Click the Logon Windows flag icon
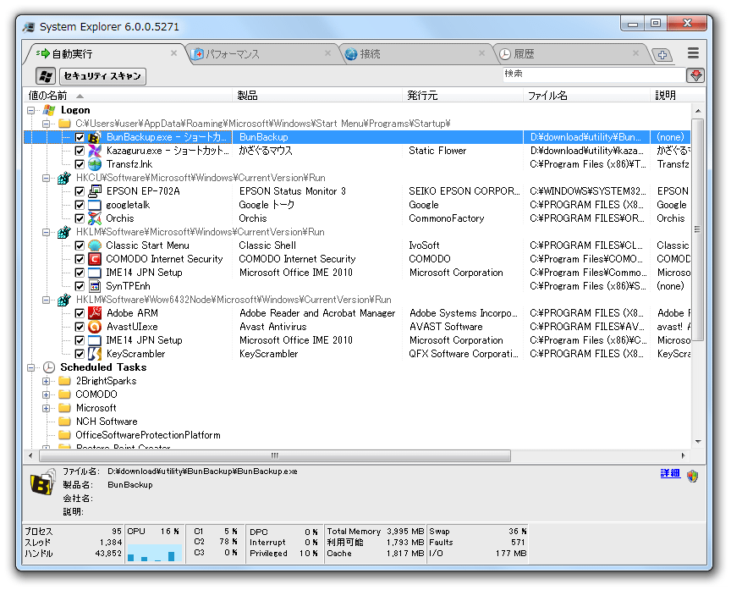Image resolution: width=731 pixels, height=590 pixels. [x=49, y=110]
